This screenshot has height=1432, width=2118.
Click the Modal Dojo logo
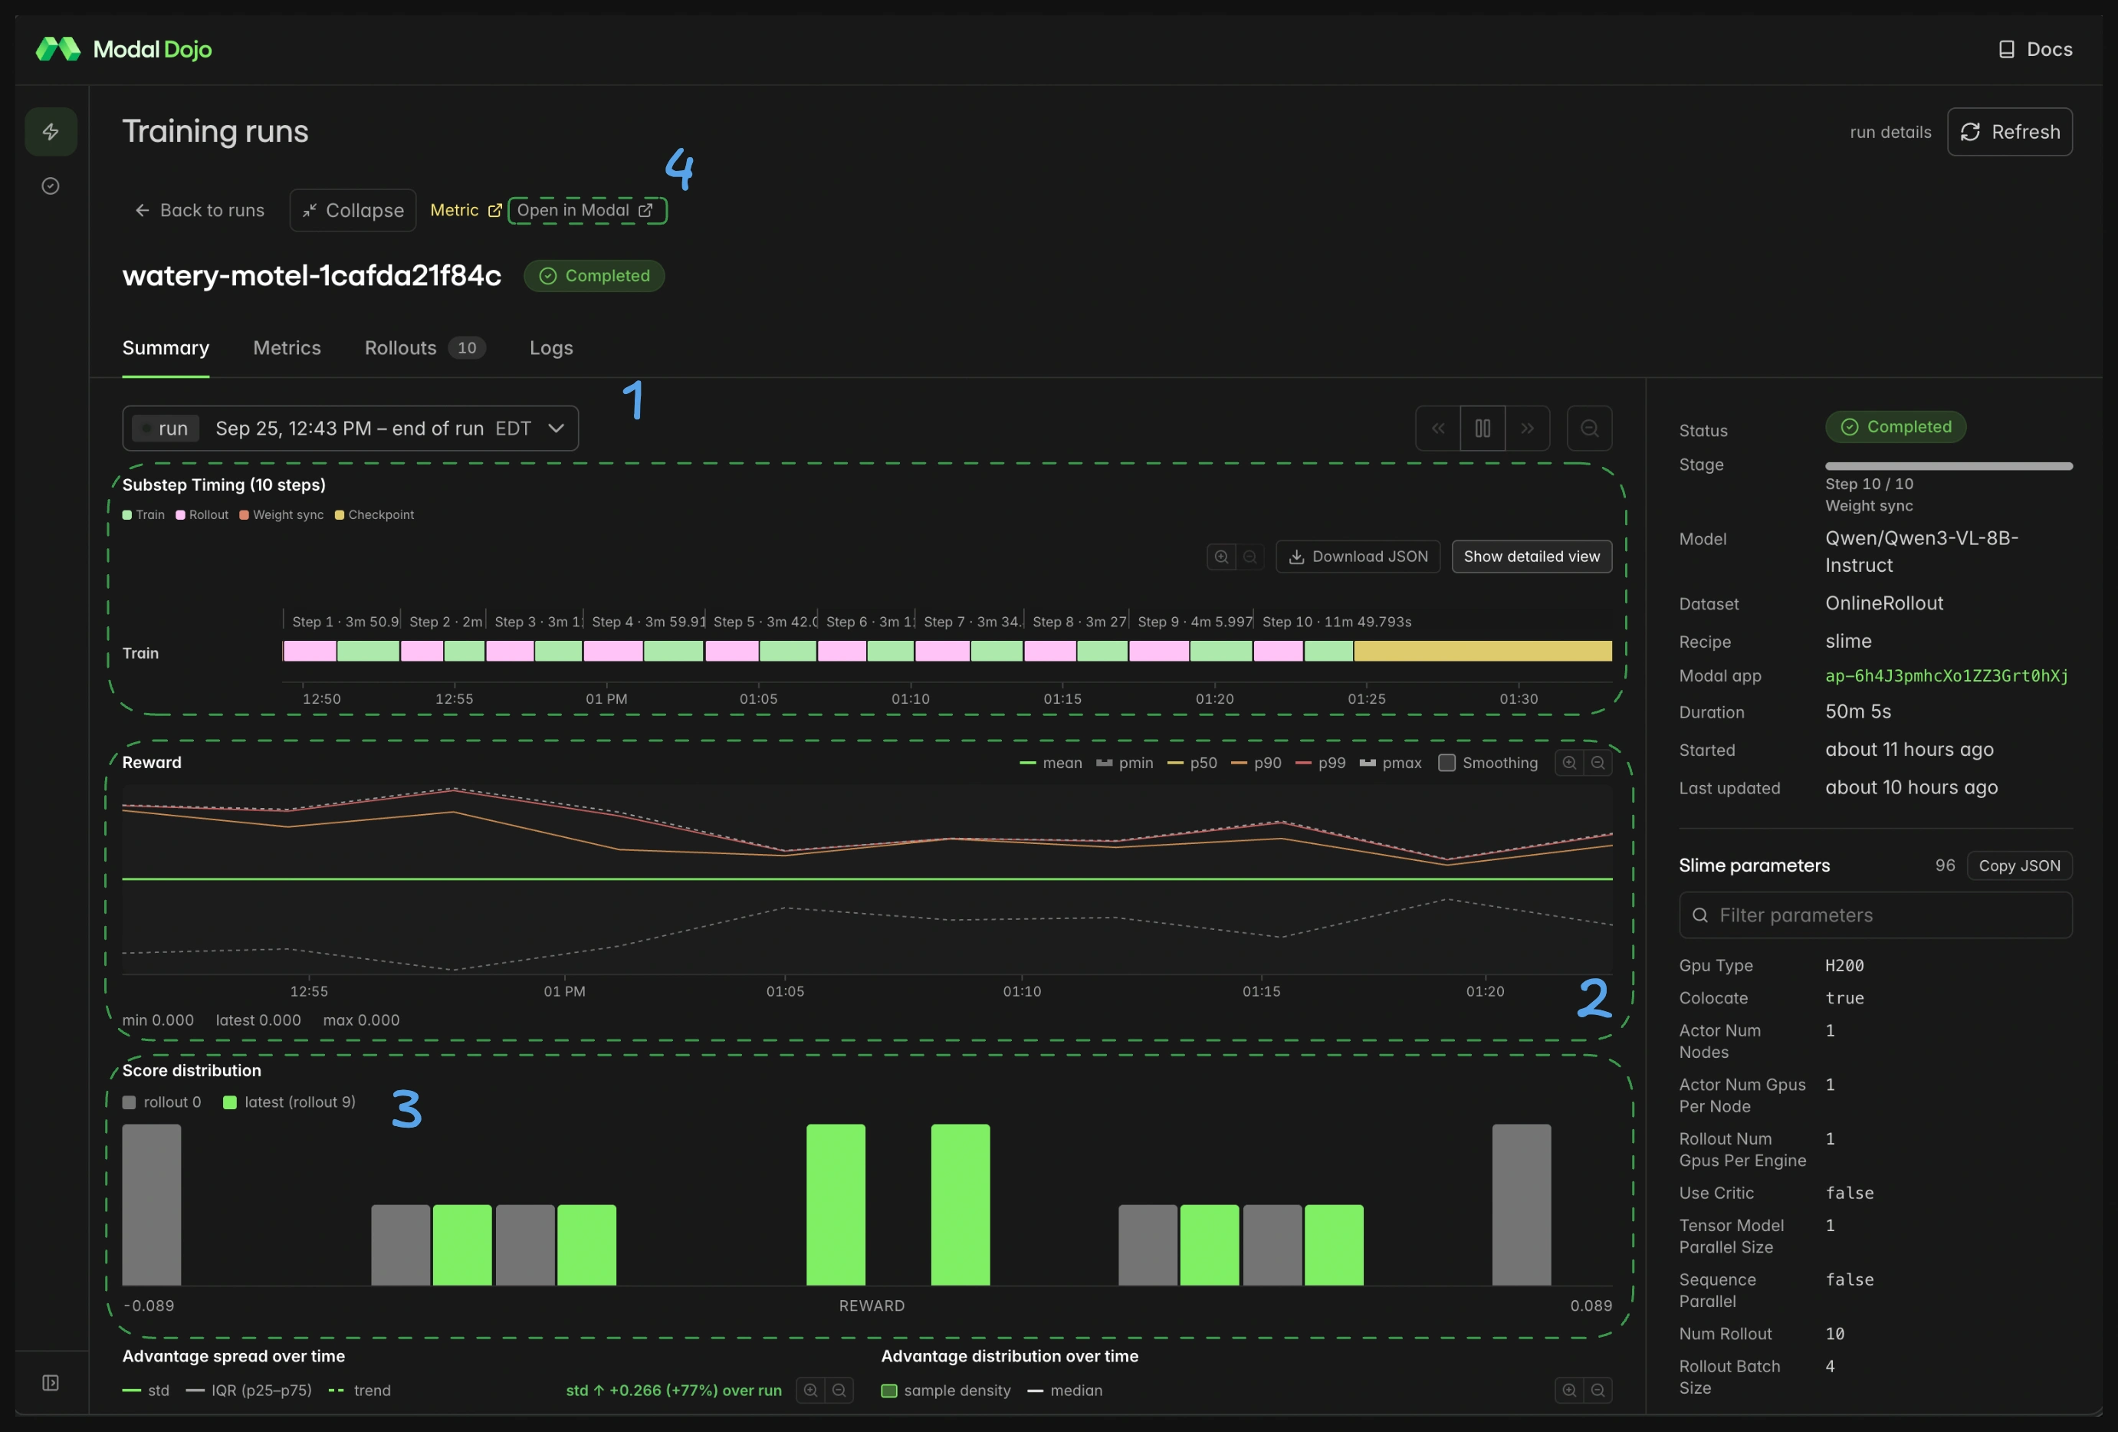[x=124, y=49]
